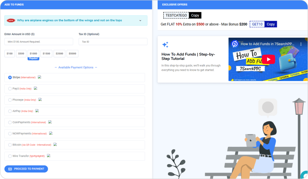Select NOWPayments International radio option
308x179 pixels.
tap(10, 134)
